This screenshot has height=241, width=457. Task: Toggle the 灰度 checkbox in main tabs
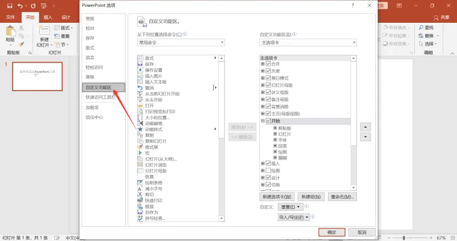(x=268, y=71)
